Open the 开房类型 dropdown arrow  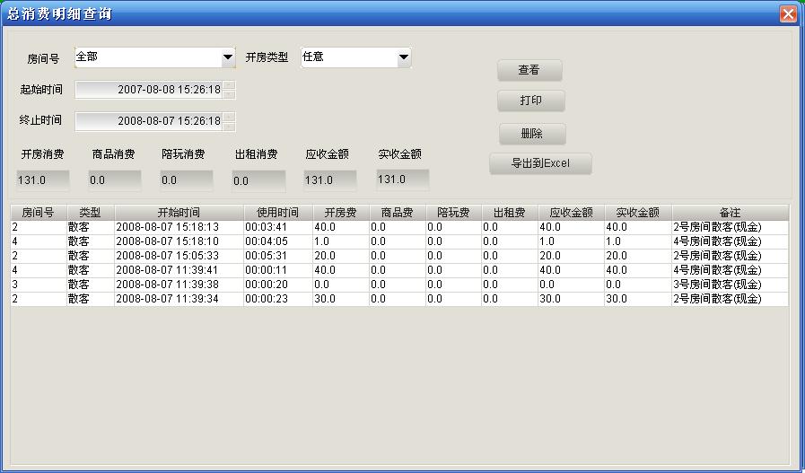[x=404, y=57]
